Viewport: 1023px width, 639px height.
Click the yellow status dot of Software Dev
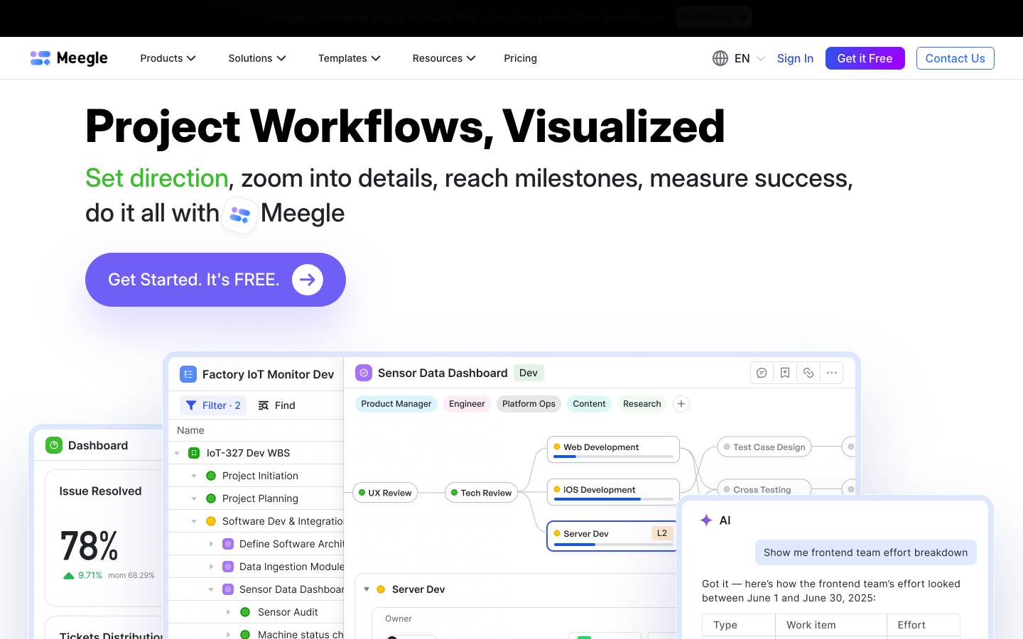click(211, 521)
